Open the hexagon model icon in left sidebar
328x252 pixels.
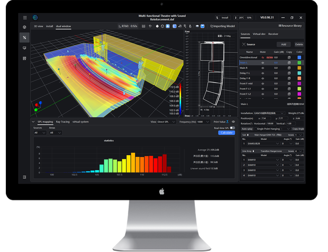tap(24, 27)
